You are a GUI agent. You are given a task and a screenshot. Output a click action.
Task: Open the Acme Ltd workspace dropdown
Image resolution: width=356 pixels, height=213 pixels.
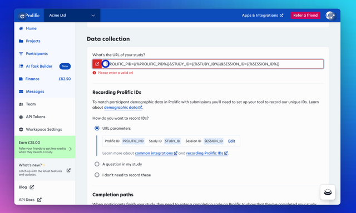72,16
